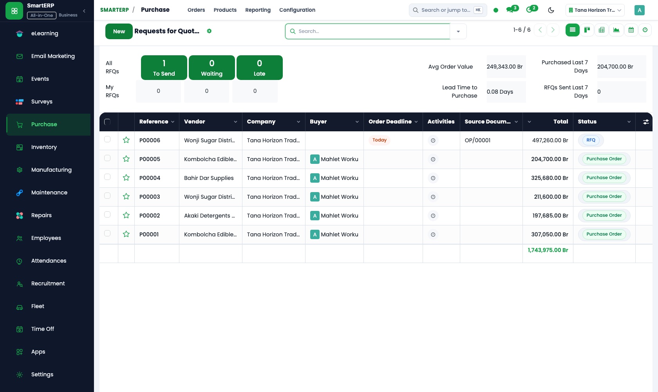Open the Products menu

(225, 10)
